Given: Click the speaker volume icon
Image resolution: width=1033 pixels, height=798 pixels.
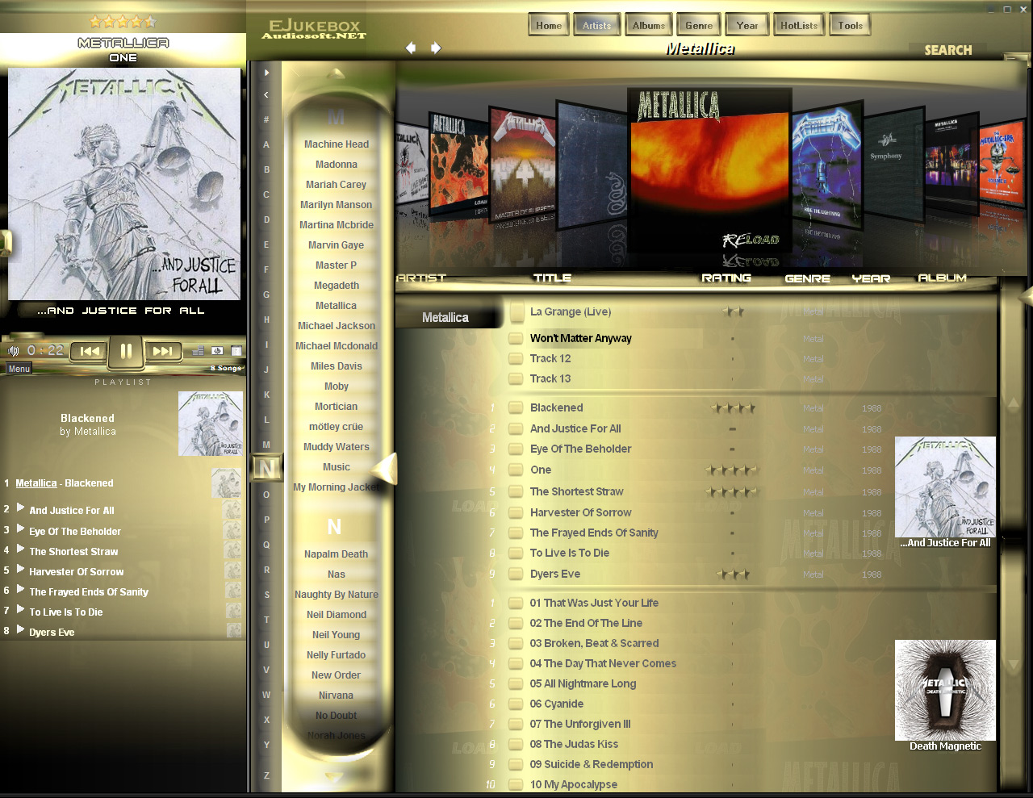Looking at the screenshot, I should (14, 350).
